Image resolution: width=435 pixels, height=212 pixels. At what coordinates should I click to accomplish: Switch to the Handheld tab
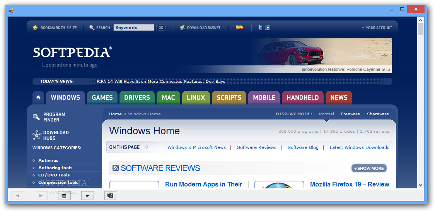303,97
